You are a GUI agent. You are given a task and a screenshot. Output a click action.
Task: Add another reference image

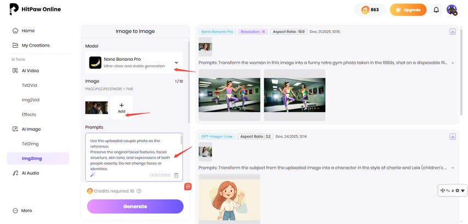pyautogui.click(x=122, y=107)
